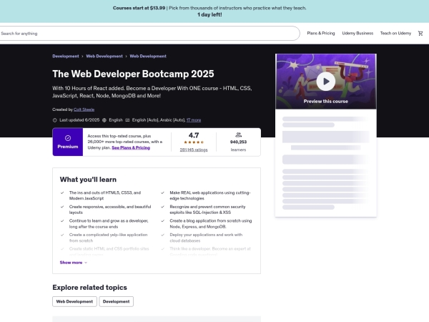Open Plans & Pricing in header

click(321, 33)
